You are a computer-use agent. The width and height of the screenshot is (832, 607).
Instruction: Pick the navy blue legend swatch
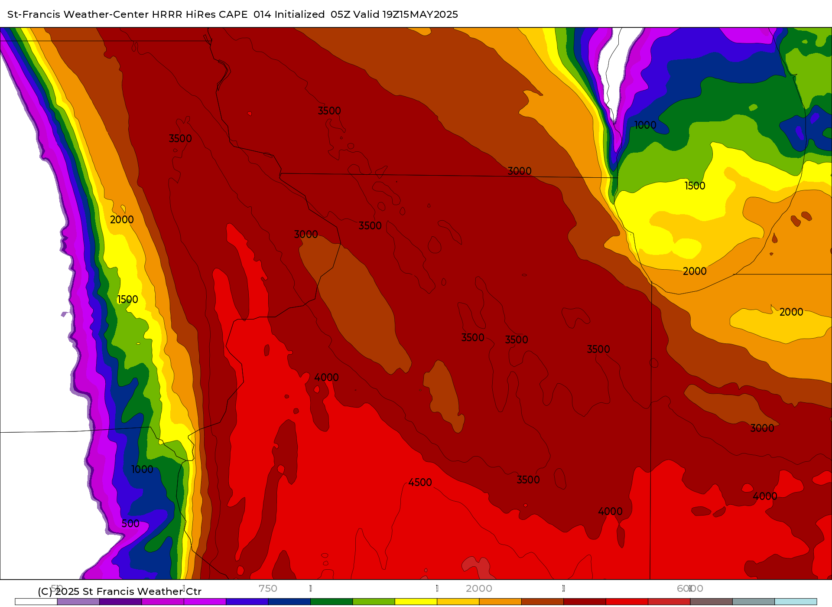point(289,602)
